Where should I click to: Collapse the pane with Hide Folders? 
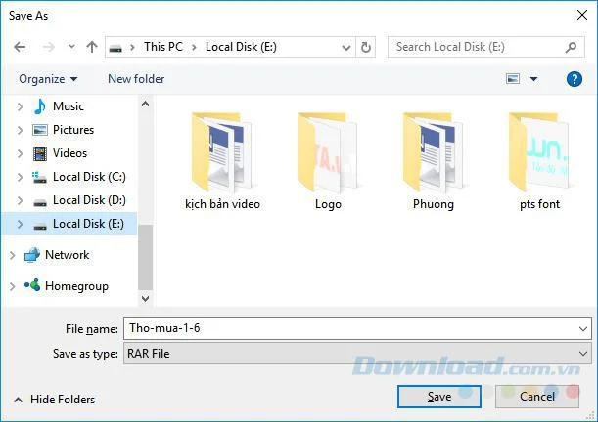pyautogui.click(x=55, y=400)
